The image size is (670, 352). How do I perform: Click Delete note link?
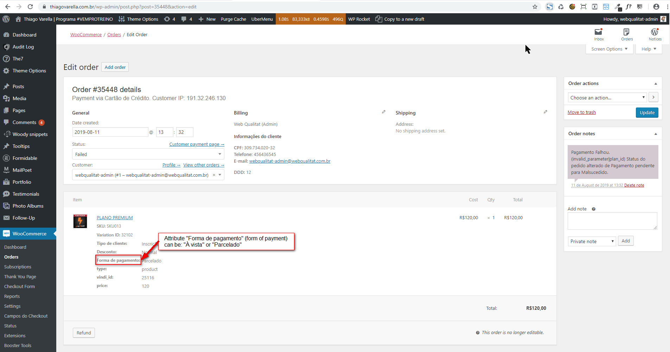(x=634, y=185)
